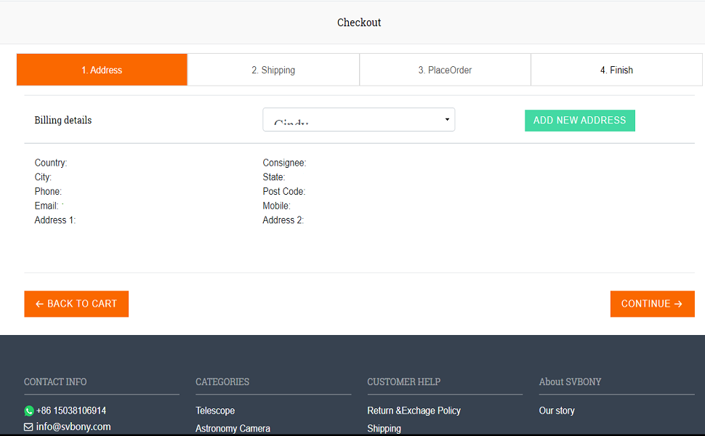Open the Shipping help link in footer

384,428
